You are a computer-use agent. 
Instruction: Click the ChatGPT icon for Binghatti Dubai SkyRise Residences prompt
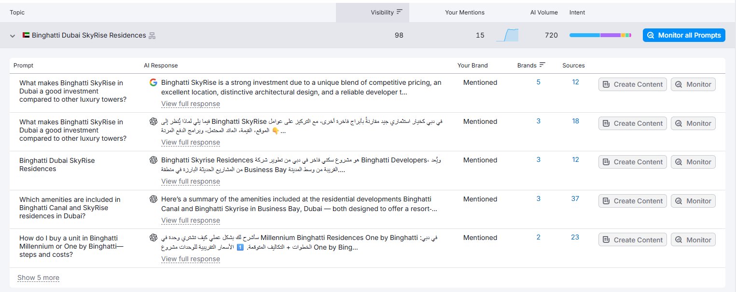pyautogui.click(x=153, y=160)
